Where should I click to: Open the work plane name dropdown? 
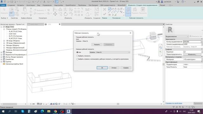tap(110, 52)
